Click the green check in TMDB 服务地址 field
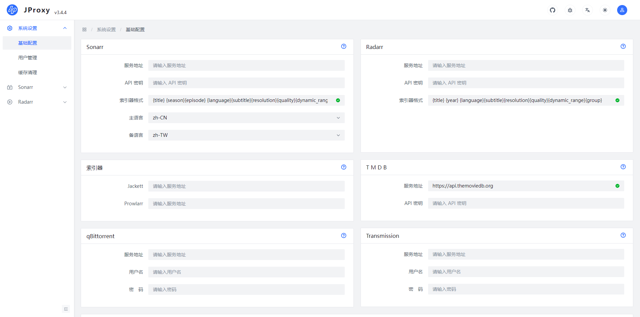The image size is (640, 317). [x=617, y=186]
